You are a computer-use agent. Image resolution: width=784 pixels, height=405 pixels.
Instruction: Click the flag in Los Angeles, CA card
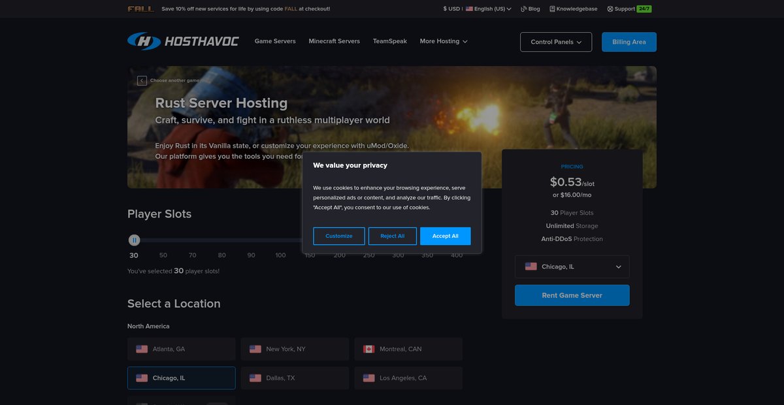(x=369, y=378)
